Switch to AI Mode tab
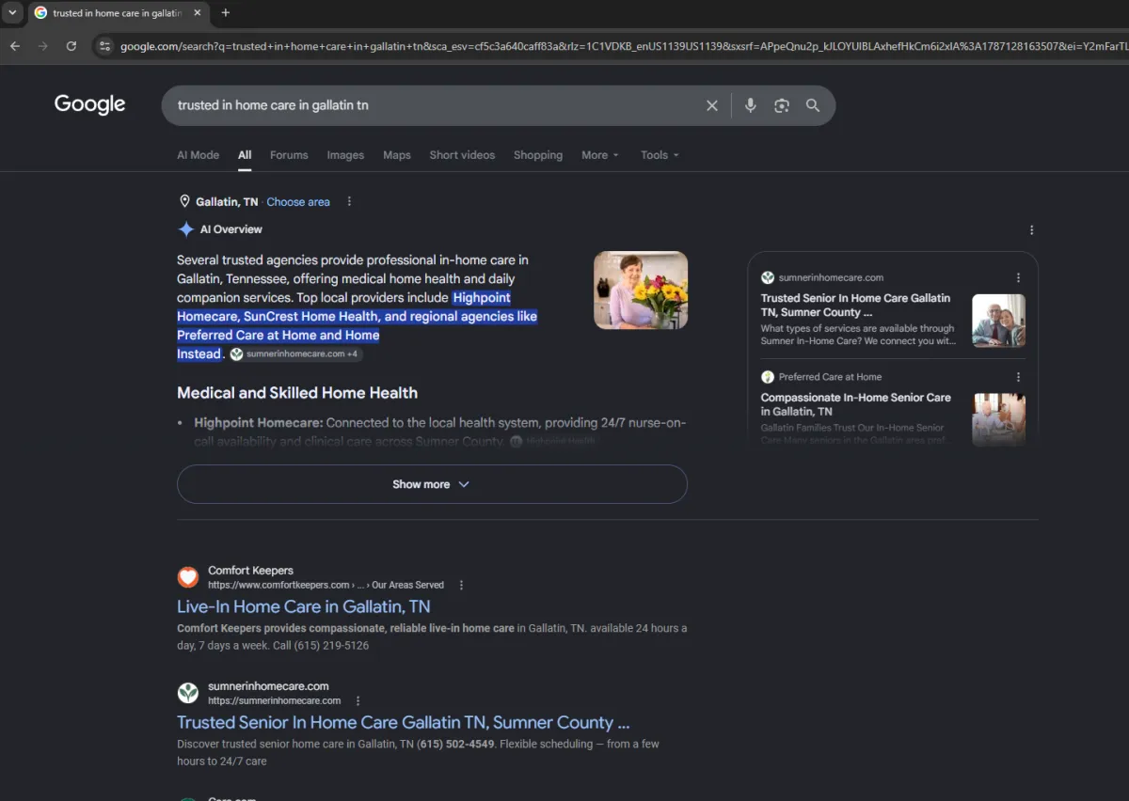The width and height of the screenshot is (1129, 801). pyautogui.click(x=198, y=155)
